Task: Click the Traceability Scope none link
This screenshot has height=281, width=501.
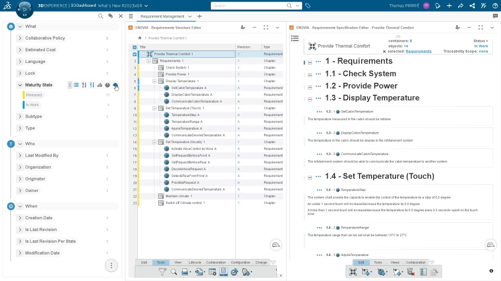Action: (483, 52)
